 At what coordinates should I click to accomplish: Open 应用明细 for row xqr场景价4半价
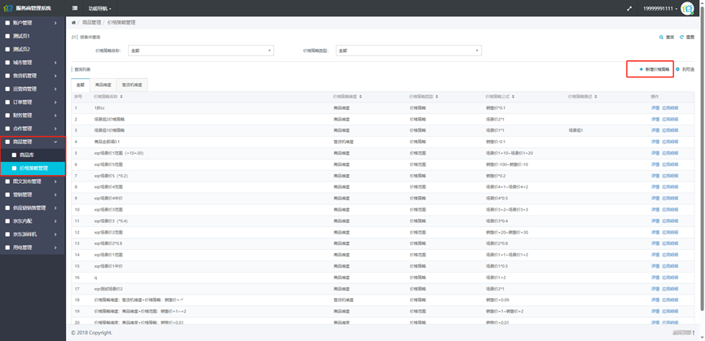point(670,199)
